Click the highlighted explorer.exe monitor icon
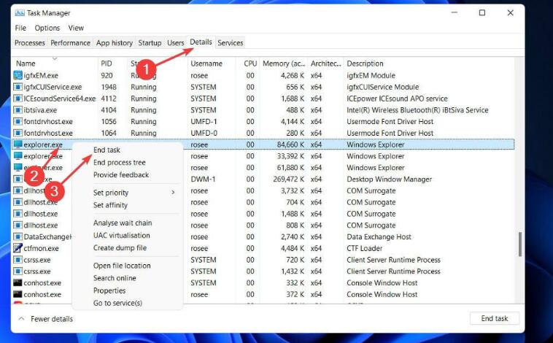 [x=18, y=144]
